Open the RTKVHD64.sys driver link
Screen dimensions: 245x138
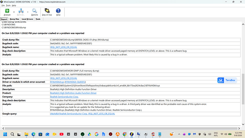point(57,82)
